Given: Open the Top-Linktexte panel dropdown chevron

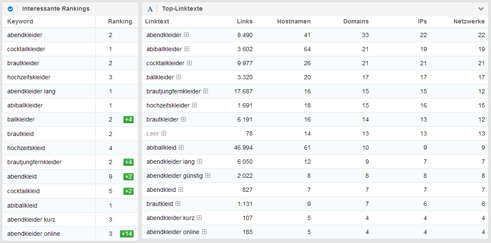Looking at the screenshot, I should pyautogui.click(x=481, y=9).
